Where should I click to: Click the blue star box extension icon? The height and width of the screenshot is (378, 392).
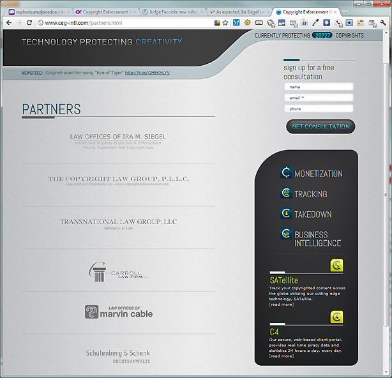pos(349,23)
